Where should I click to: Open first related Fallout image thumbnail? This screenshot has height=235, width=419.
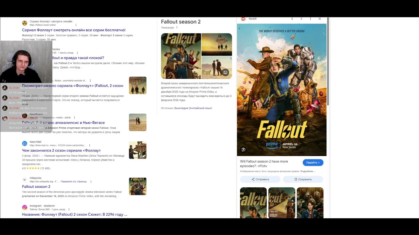[x=253, y=203]
